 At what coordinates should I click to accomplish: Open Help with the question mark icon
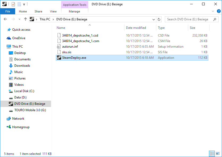(219, 11)
